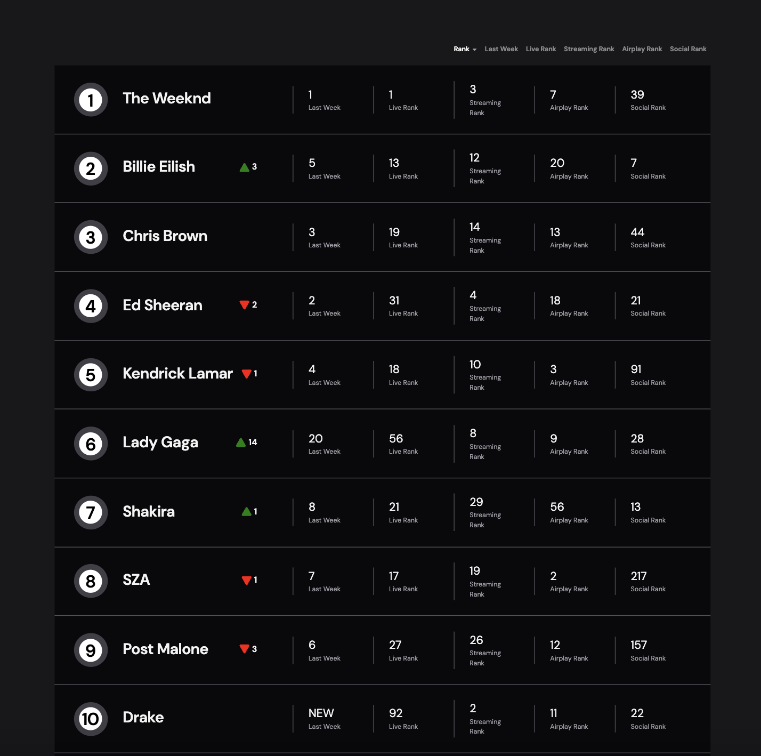The width and height of the screenshot is (761, 756).
Task: Sort by Last Week column
Action: 501,49
